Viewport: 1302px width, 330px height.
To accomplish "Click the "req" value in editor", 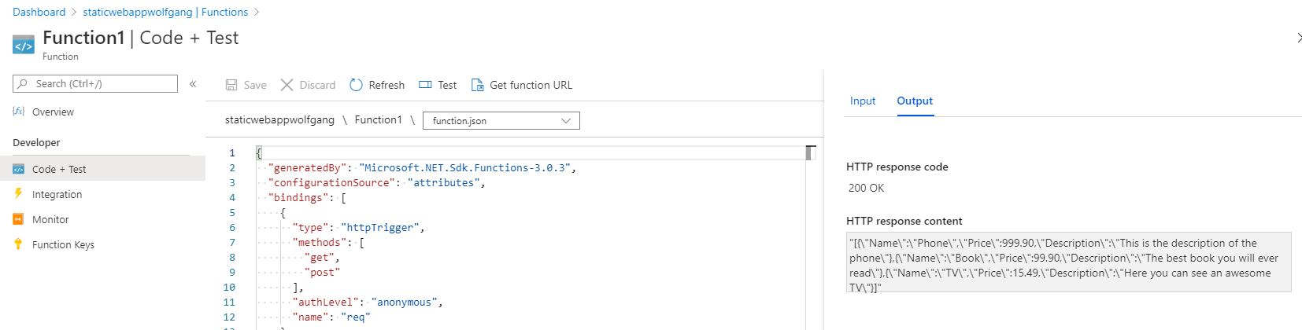I will coord(356,317).
